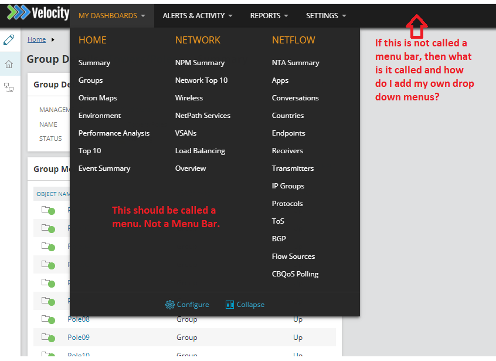
Task: Click the HOME column heading
Action: coord(93,41)
